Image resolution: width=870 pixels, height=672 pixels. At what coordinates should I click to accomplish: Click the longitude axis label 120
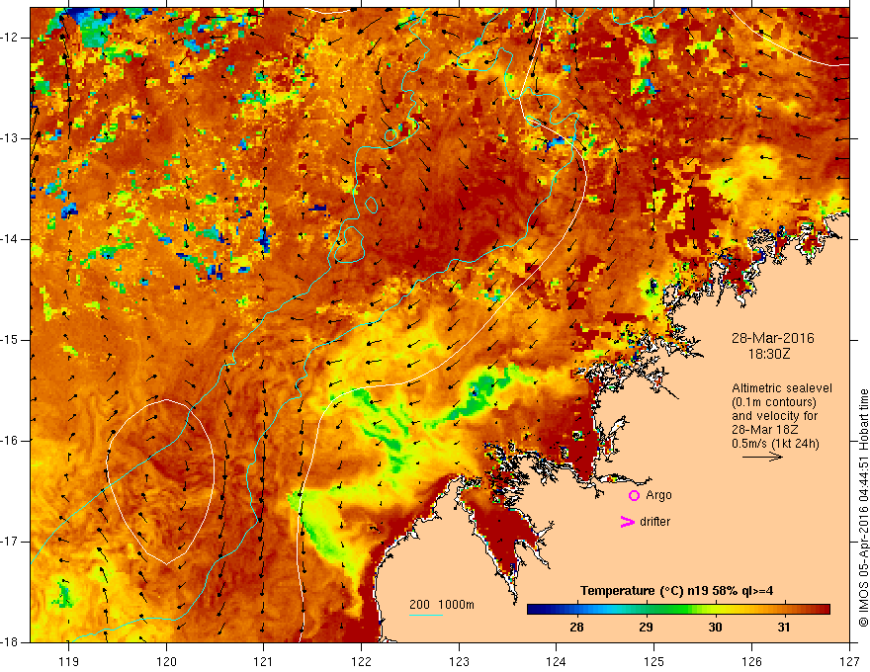point(166,661)
